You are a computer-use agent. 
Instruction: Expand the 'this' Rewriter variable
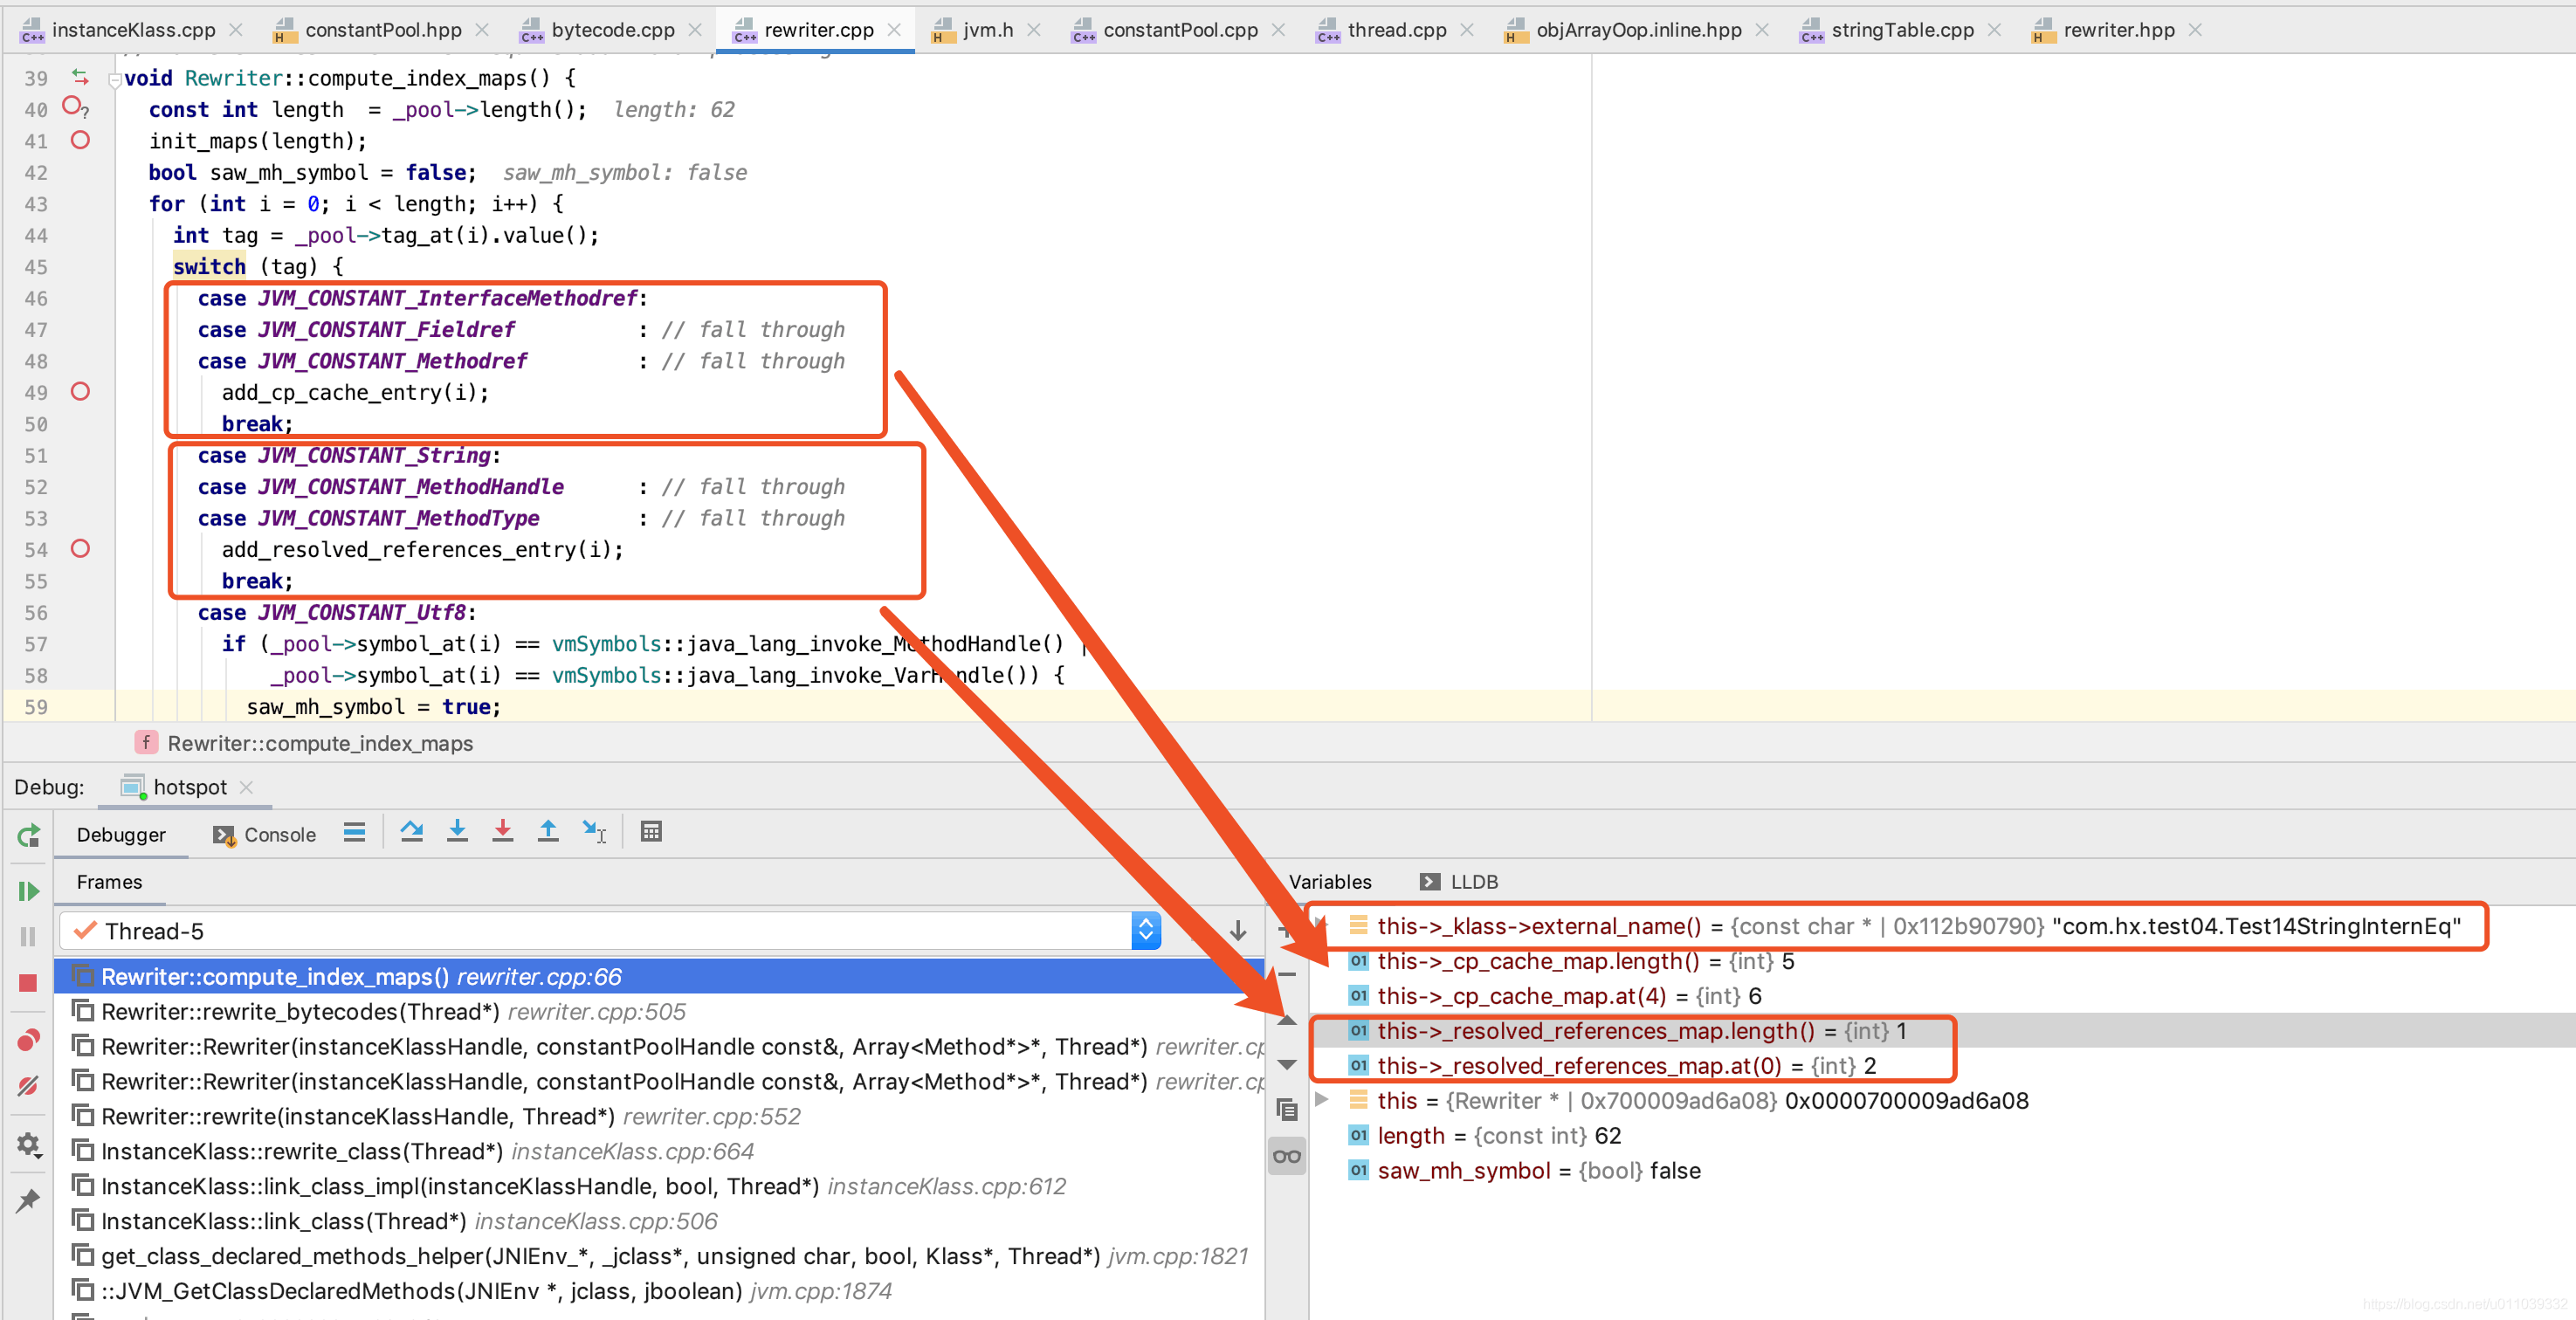pos(1322,1100)
